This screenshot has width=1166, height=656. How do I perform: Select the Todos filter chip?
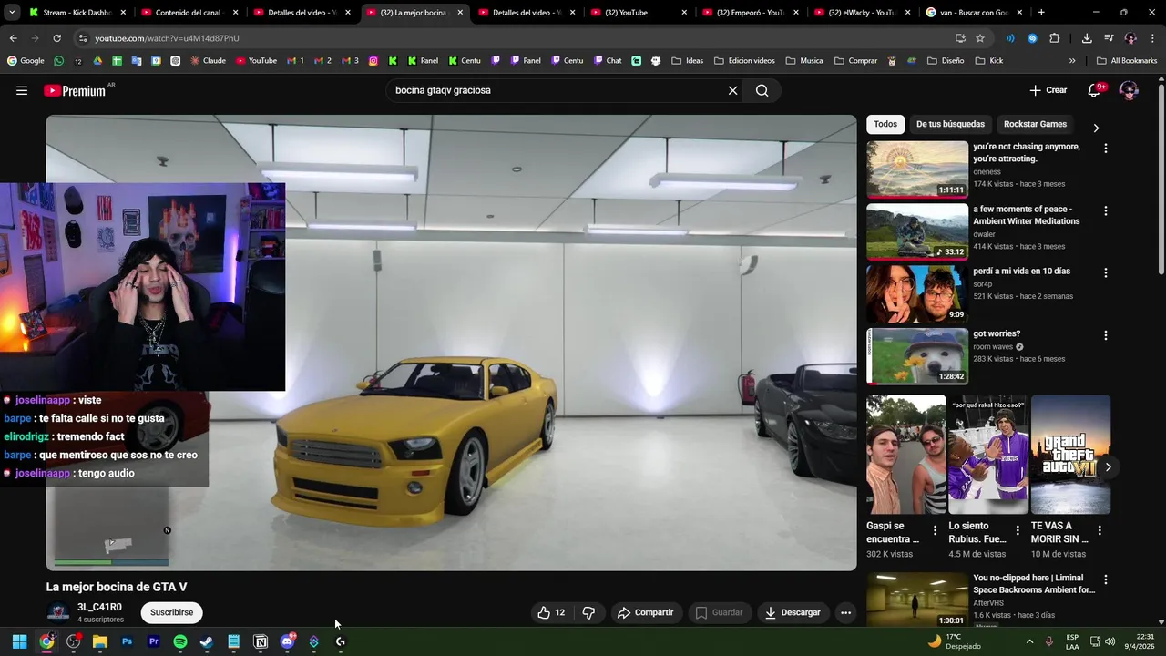(885, 124)
